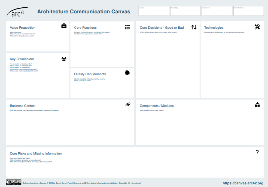Image resolution: width=268 pixels, height=187 pixels.
Task: Click the people icon in Key Stakeholder
Action: coord(64,59)
